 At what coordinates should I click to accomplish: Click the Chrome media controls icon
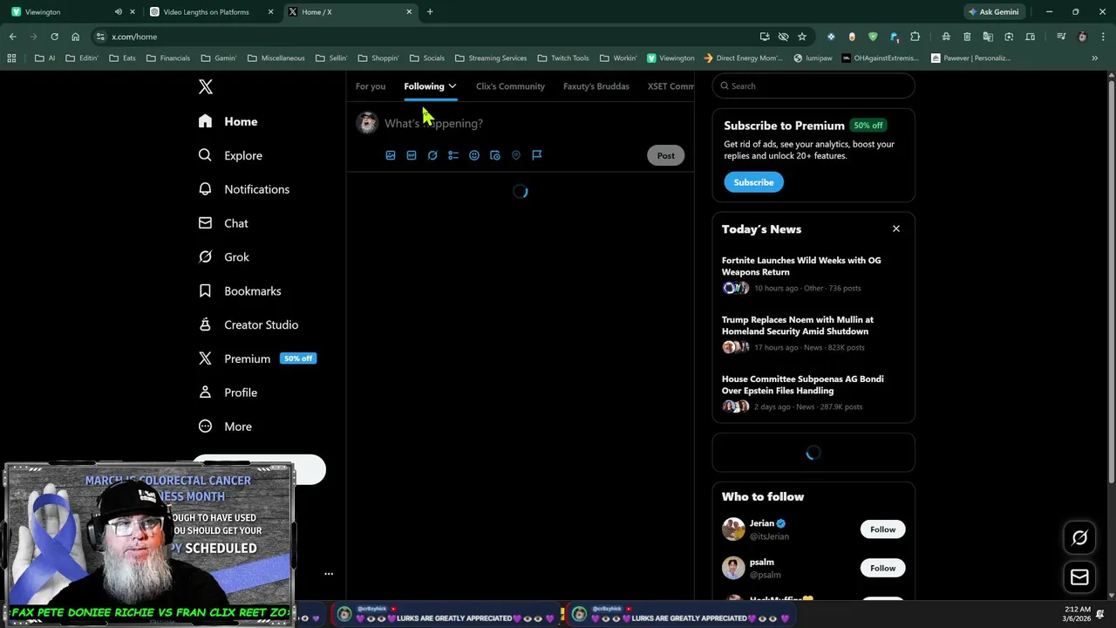pos(1061,37)
